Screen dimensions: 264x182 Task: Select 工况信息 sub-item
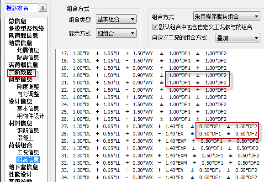(28, 152)
